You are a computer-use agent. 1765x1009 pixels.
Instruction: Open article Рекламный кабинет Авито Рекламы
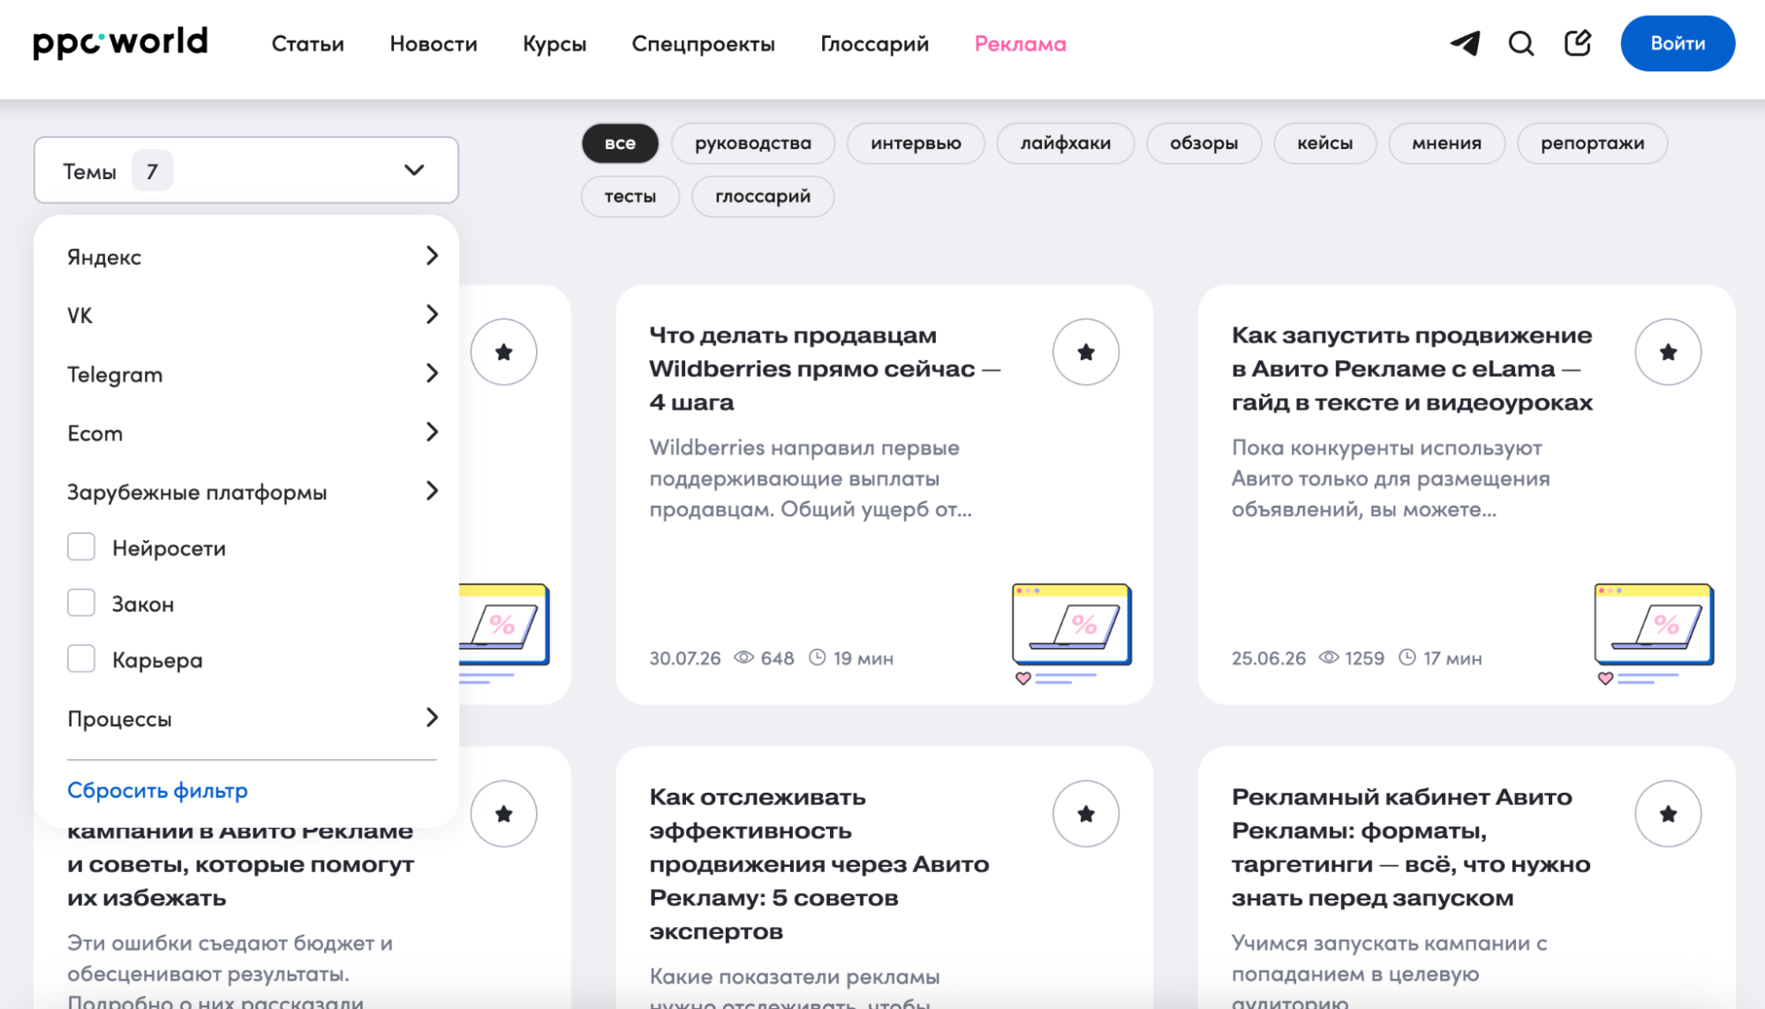click(1410, 847)
